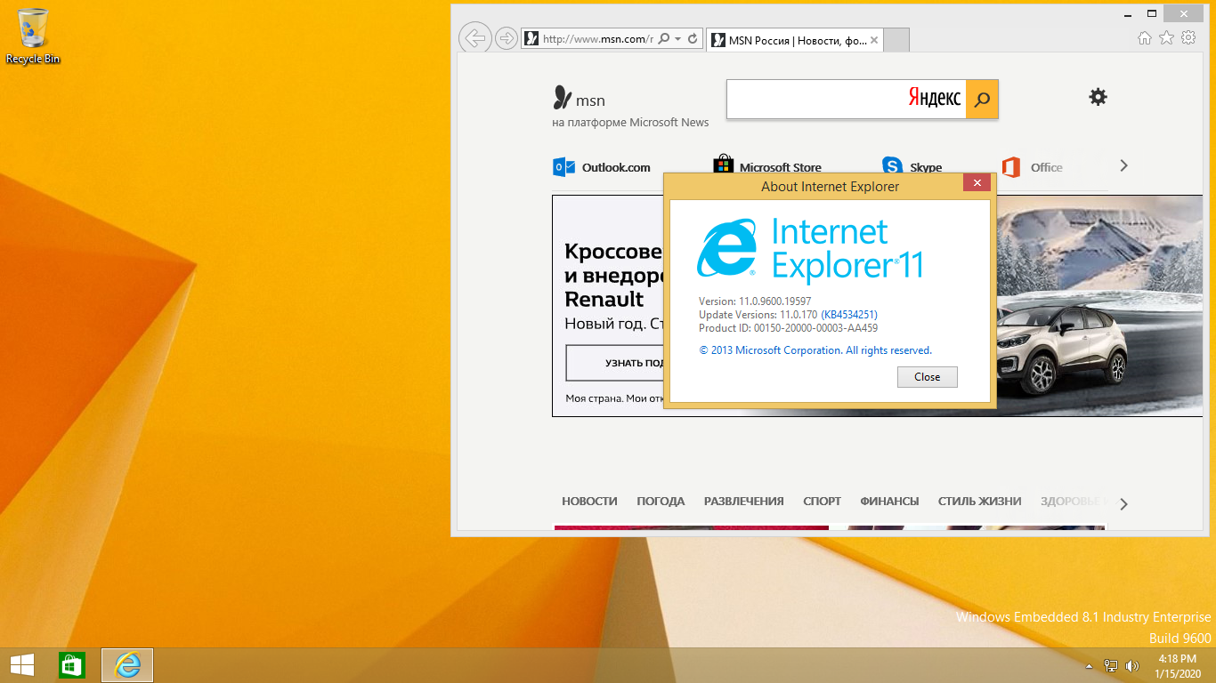
Task: Click Version: 11.0.9600.19597 text
Action: tap(755, 301)
